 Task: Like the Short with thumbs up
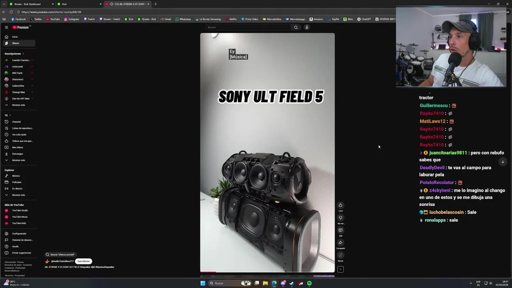340,205
